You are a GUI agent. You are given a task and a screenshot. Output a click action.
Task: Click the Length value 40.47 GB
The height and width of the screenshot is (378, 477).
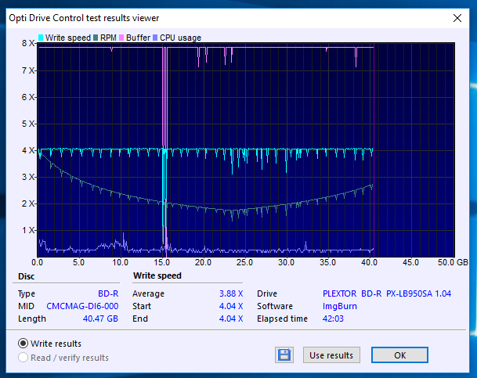(x=100, y=319)
